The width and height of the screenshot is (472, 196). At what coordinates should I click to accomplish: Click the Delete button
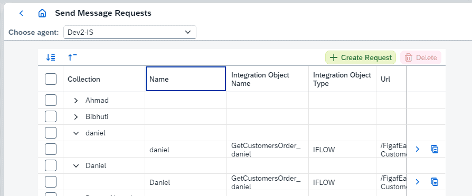(x=421, y=57)
